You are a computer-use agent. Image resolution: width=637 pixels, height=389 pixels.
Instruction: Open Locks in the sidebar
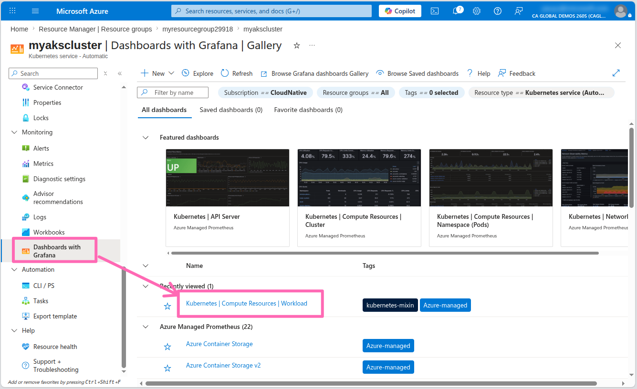[x=41, y=118]
